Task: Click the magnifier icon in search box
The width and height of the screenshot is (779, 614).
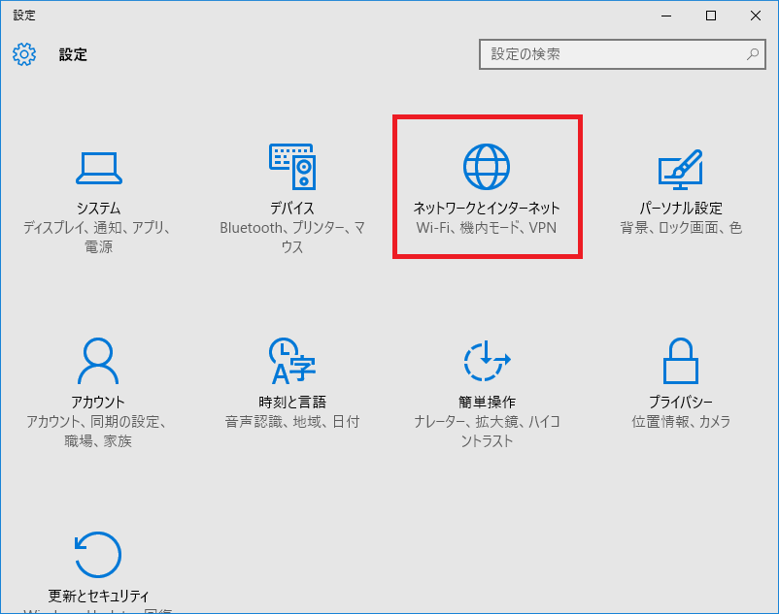Action: pyautogui.click(x=753, y=54)
